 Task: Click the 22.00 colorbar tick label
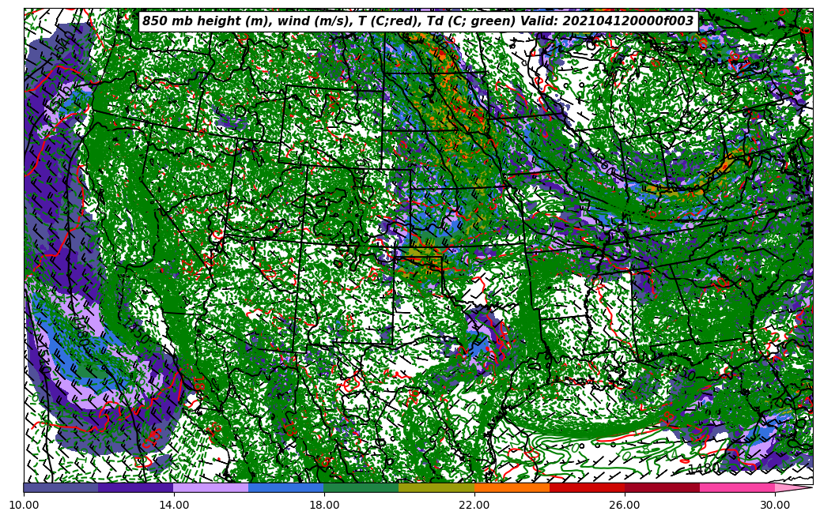(x=474, y=505)
